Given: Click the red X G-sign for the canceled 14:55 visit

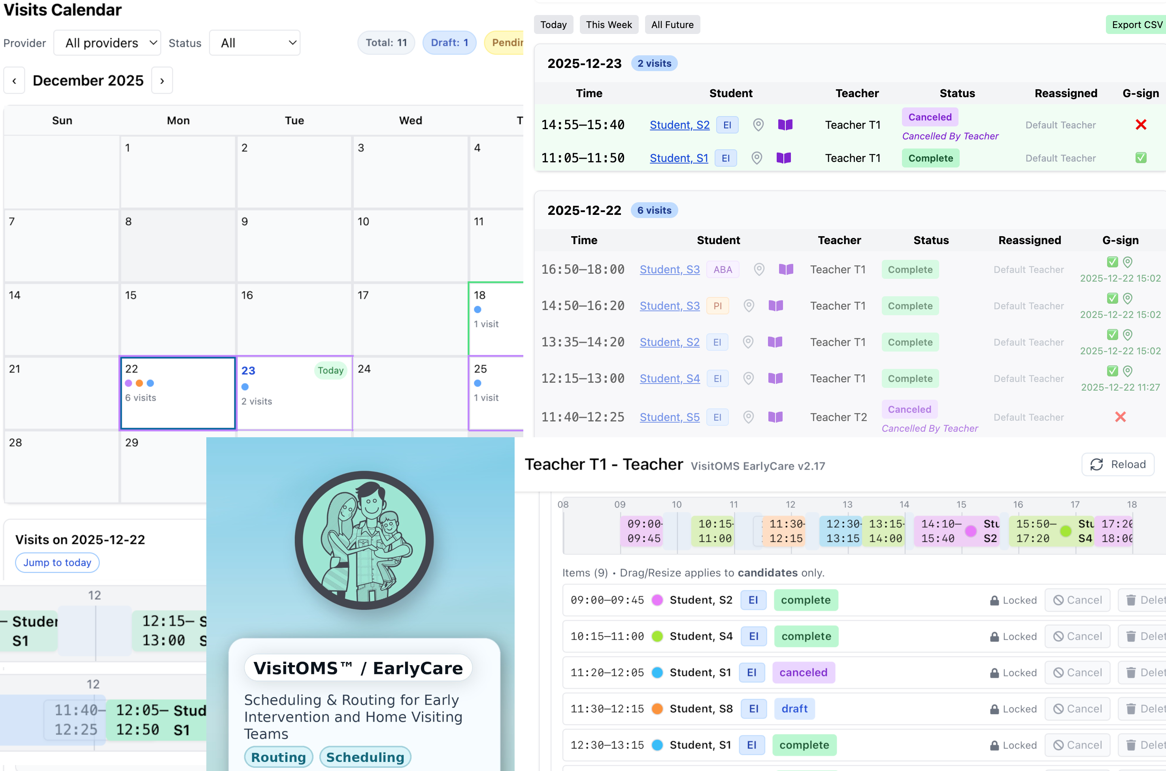Looking at the screenshot, I should tap(1141, 124).
